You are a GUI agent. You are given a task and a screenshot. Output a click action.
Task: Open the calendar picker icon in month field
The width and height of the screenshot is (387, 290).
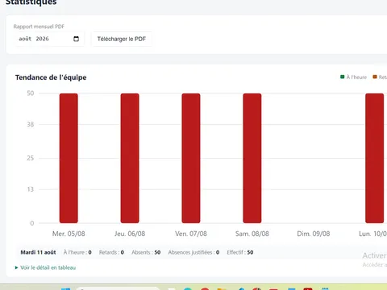[x=77, y=39]
